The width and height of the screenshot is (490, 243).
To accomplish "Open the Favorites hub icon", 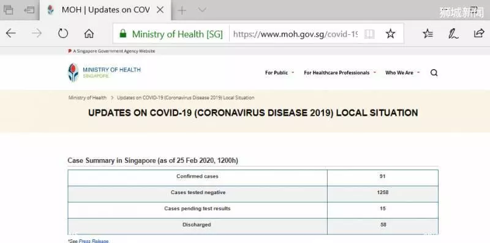I will [428, 34].
